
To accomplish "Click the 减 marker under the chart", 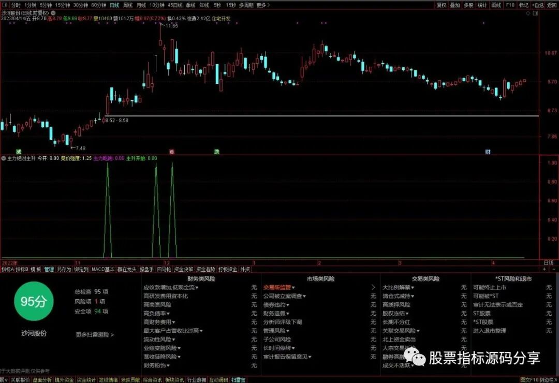I will (x=19, y=152).
